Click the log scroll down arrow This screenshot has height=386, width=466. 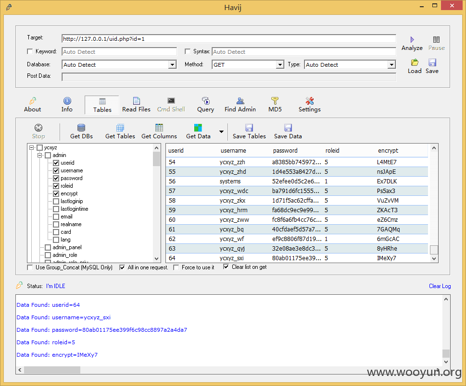tap(446, 362)
